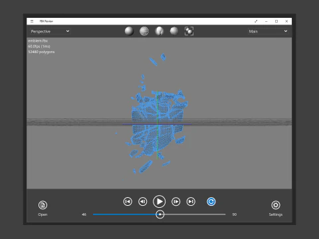This screenshot has height=239, width=319.
Task: Click the start frame number 46
Action: coord(84,214)
